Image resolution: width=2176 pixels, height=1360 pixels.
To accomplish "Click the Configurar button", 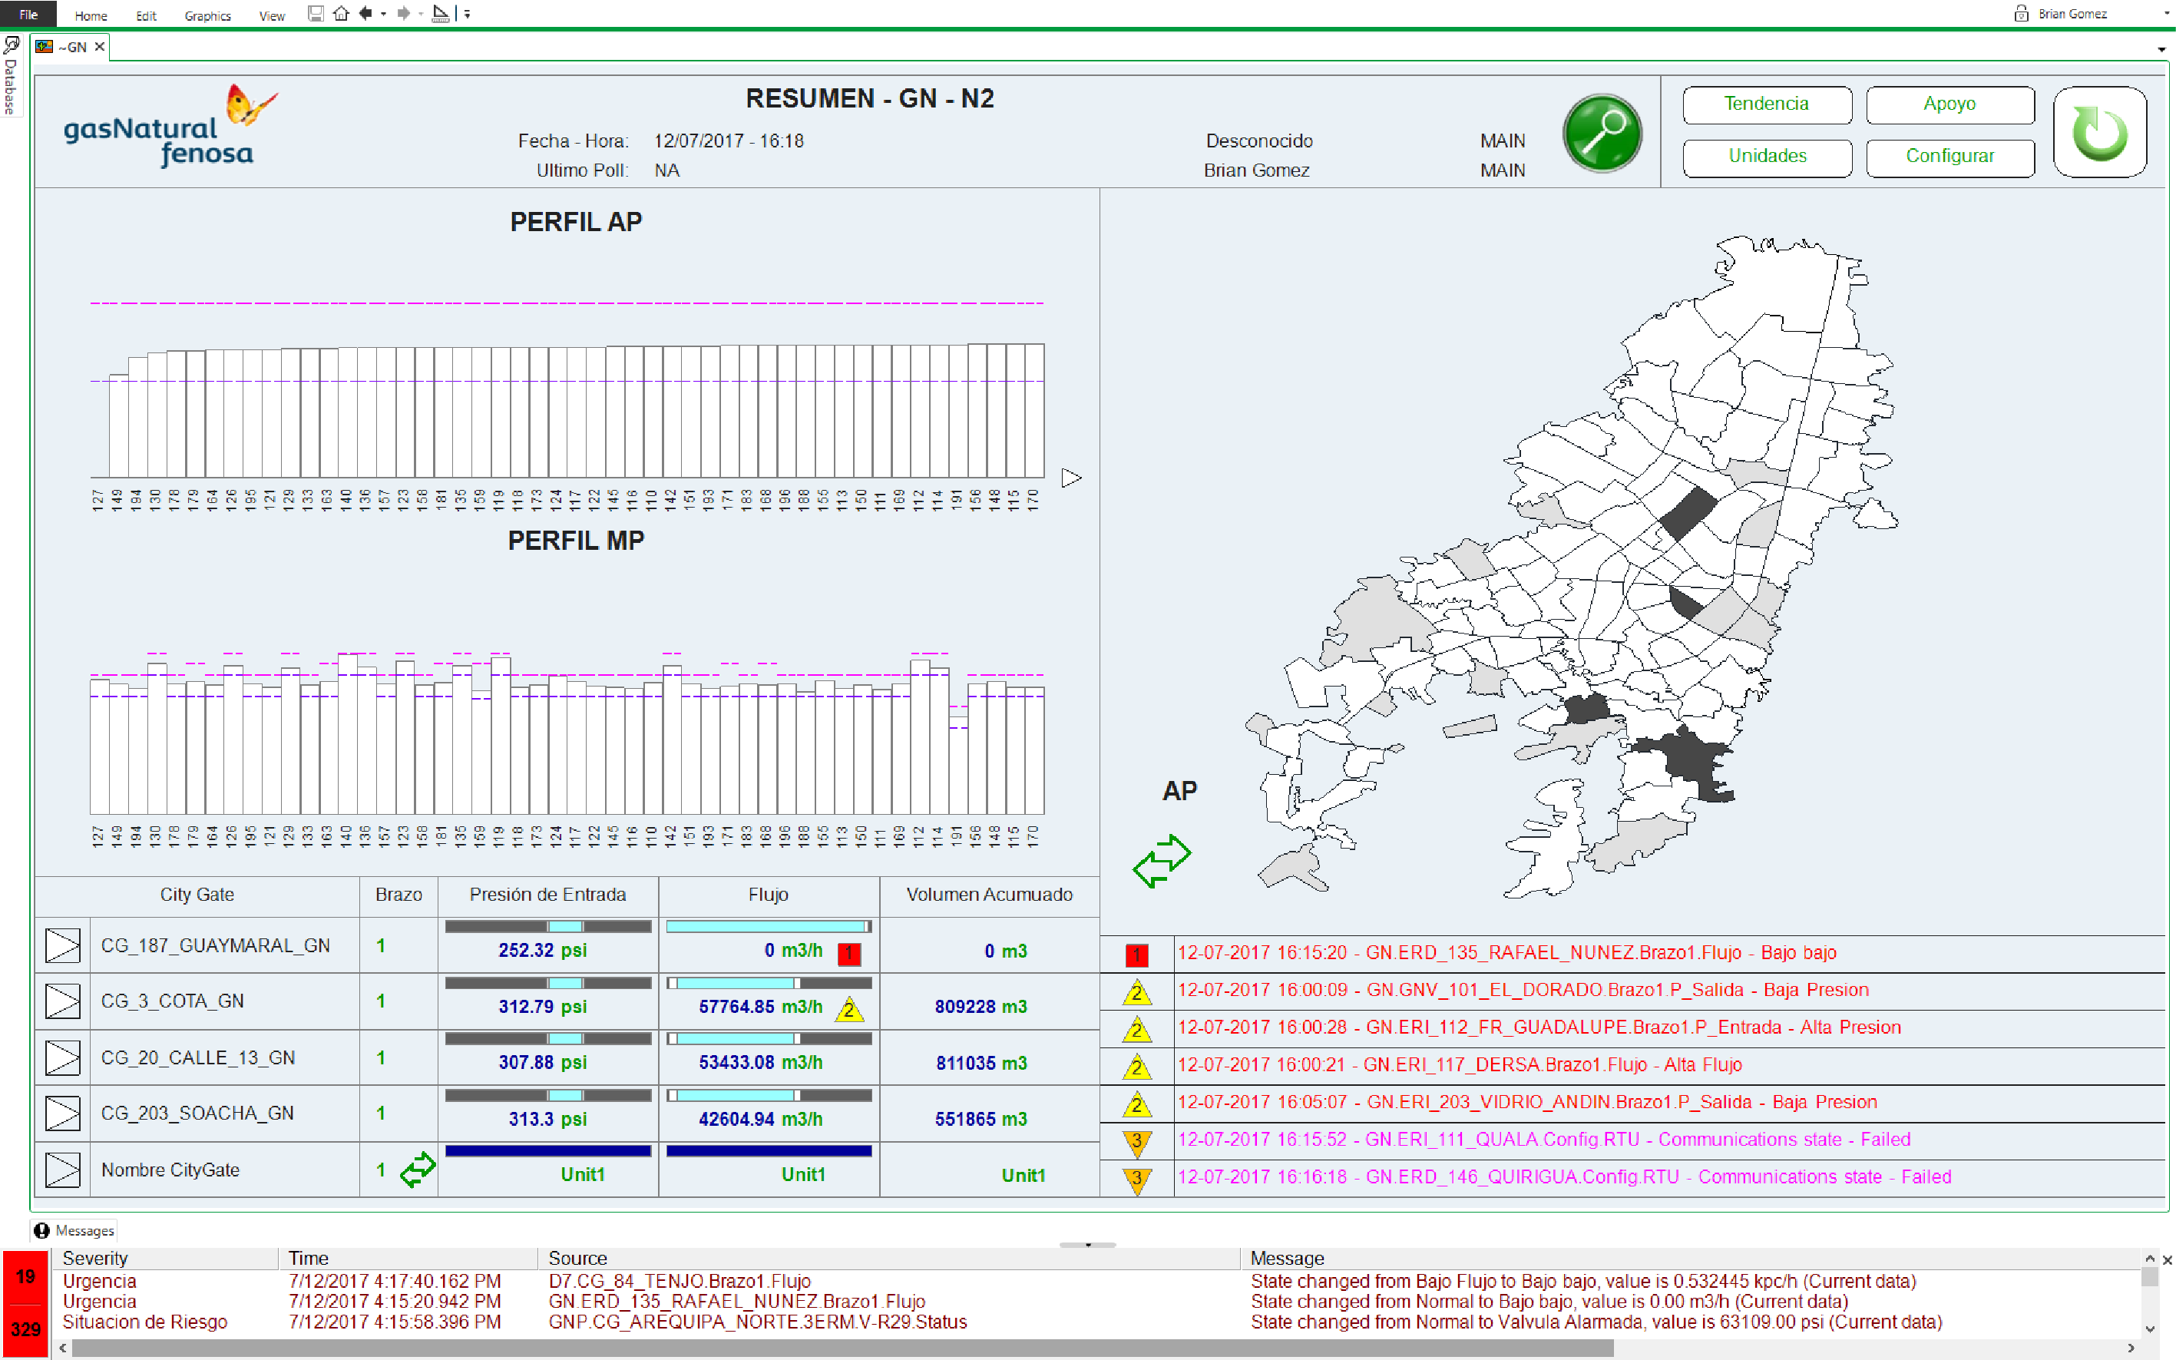I will [x=1949, y=157].
